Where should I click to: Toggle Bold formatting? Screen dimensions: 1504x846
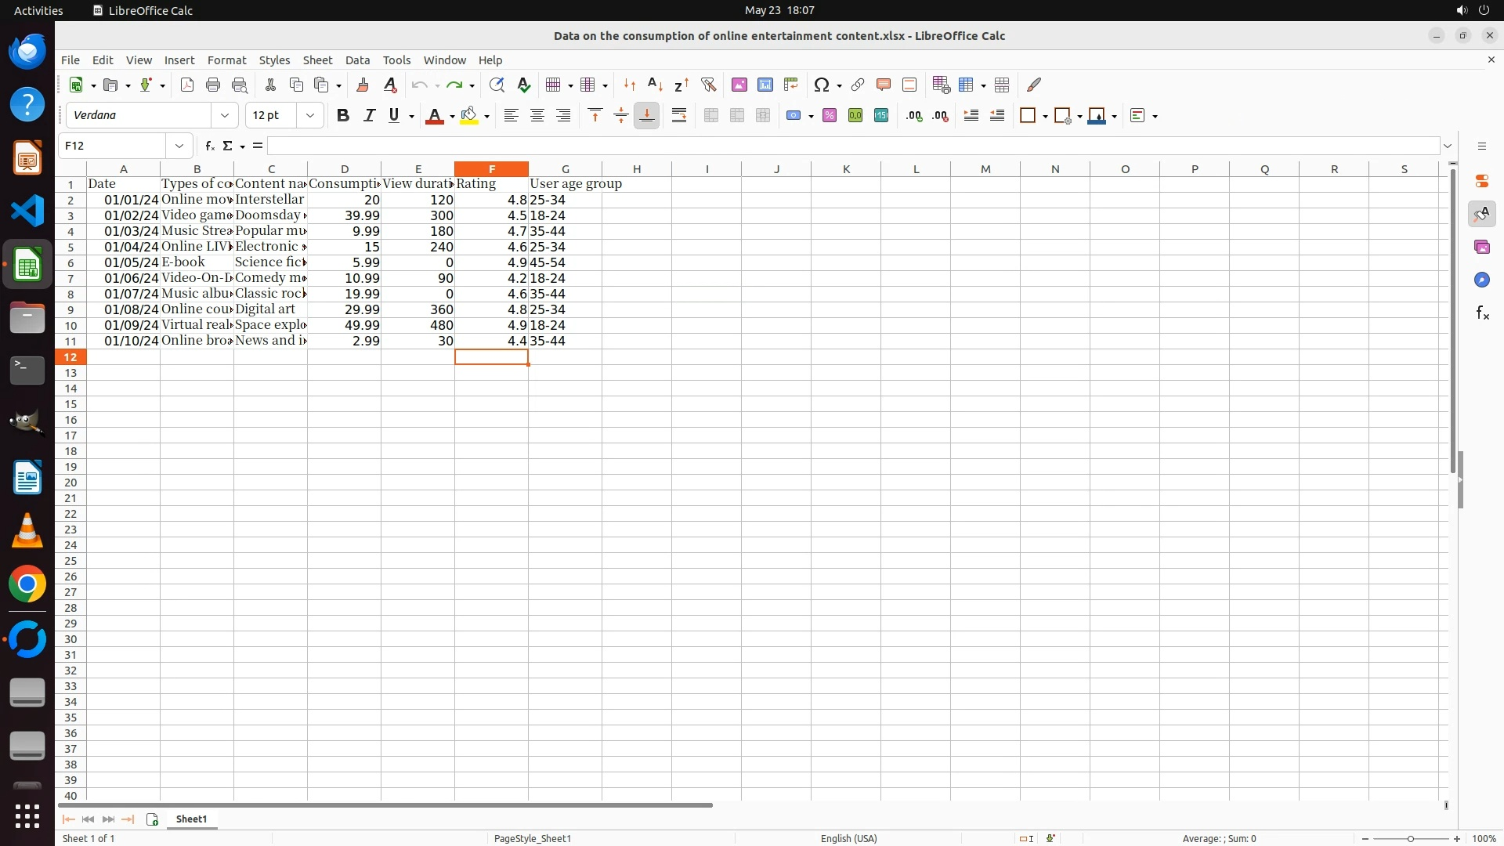(342, 115)
